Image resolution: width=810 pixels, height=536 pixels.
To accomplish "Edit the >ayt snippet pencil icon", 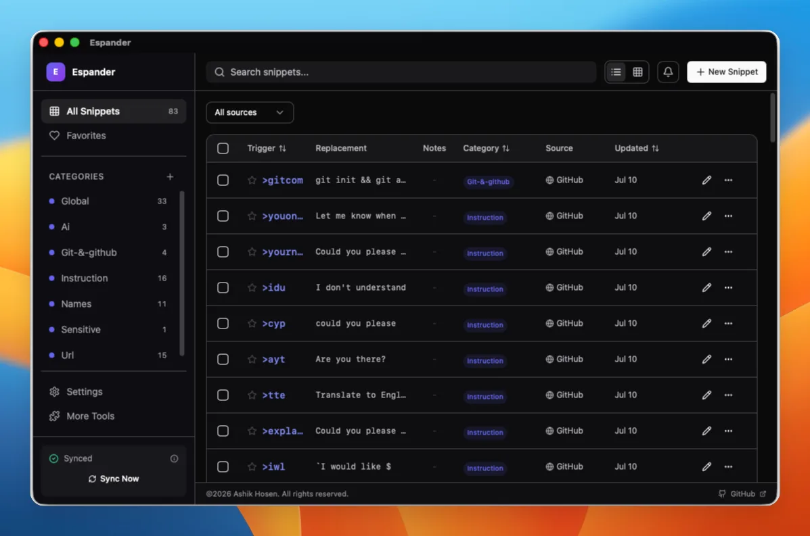I will [x=706, y=359].
